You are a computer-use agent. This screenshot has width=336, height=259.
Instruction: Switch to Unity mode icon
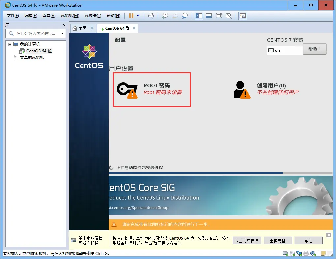pos(229,16)
